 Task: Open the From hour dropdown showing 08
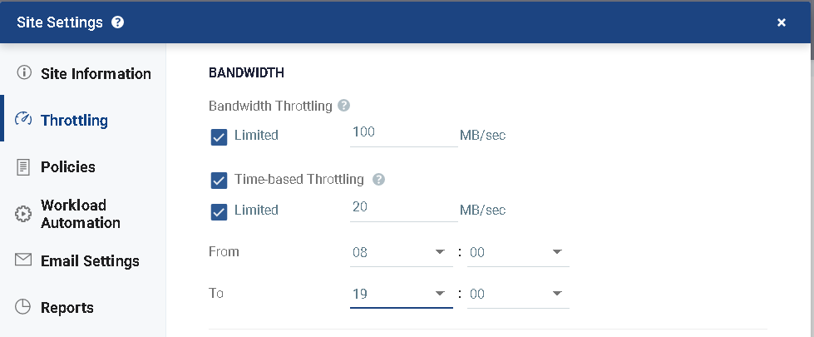point(402,253)
